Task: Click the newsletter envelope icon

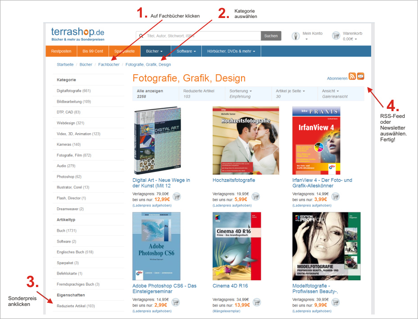Action: tap(360, 76)
